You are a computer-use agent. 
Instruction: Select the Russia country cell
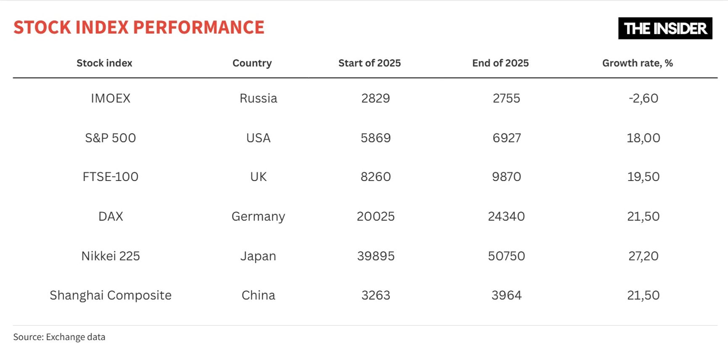click(258, 98)
